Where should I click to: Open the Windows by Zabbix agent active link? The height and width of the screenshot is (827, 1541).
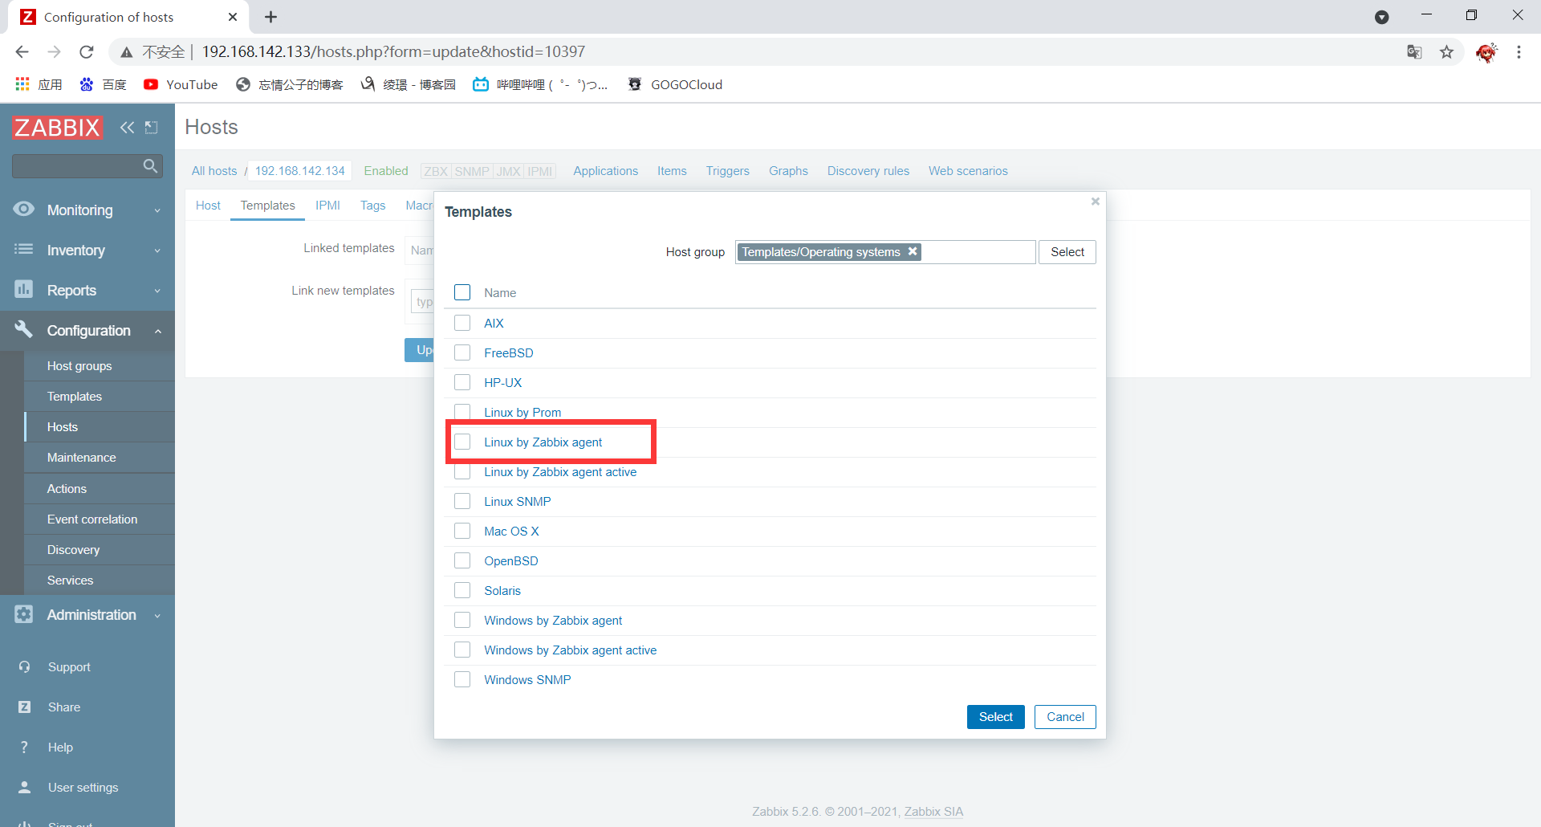tap(570, 650)
